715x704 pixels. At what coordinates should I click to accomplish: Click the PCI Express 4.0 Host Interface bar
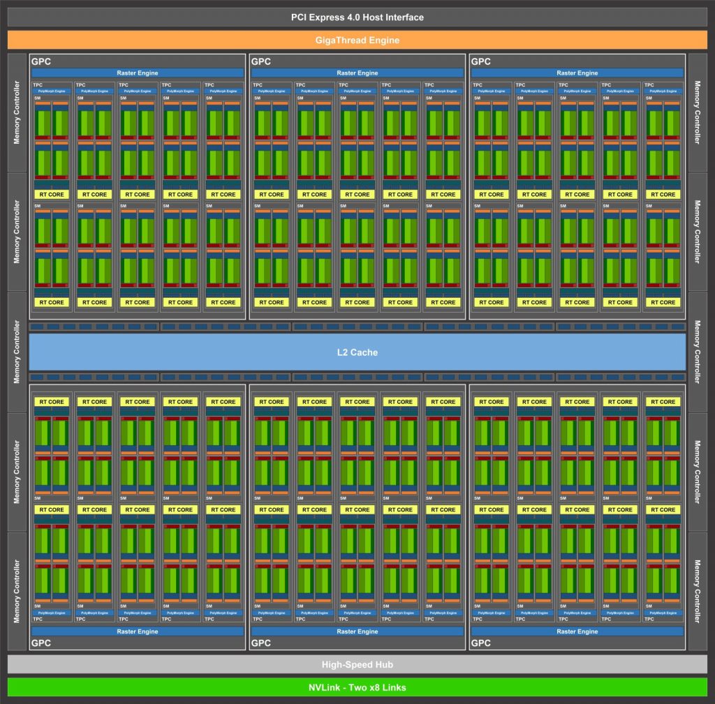pyautogui.click(x=357, y=17)
